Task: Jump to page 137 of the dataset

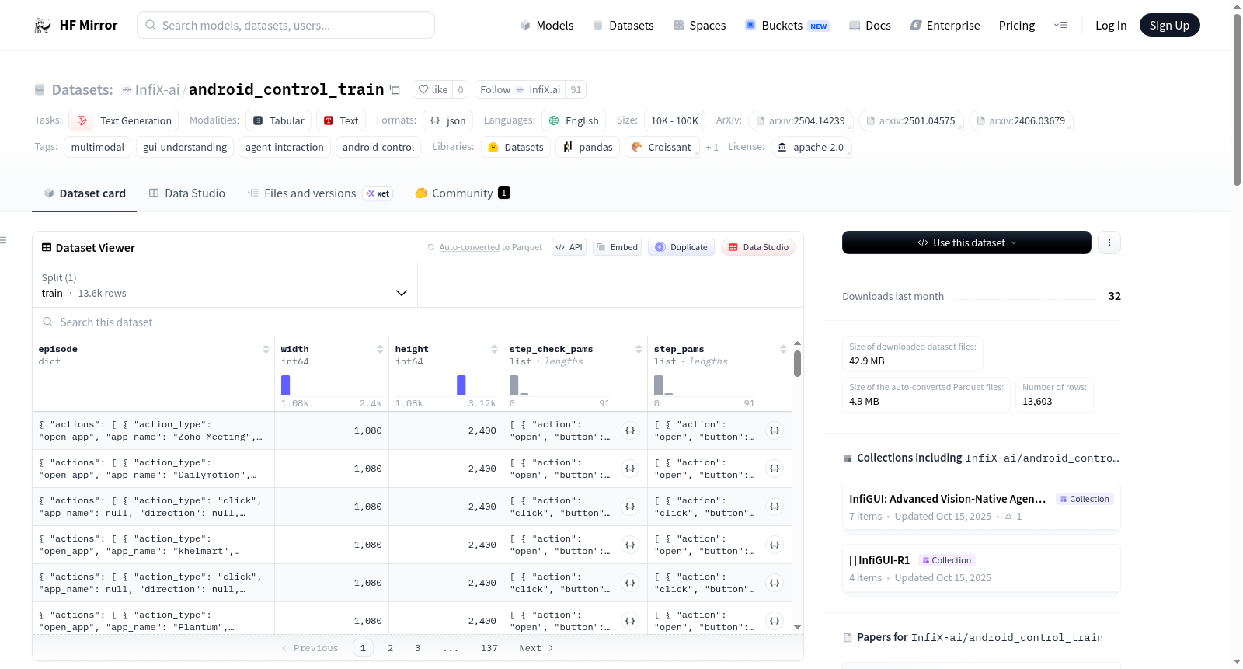Action: 489,648
